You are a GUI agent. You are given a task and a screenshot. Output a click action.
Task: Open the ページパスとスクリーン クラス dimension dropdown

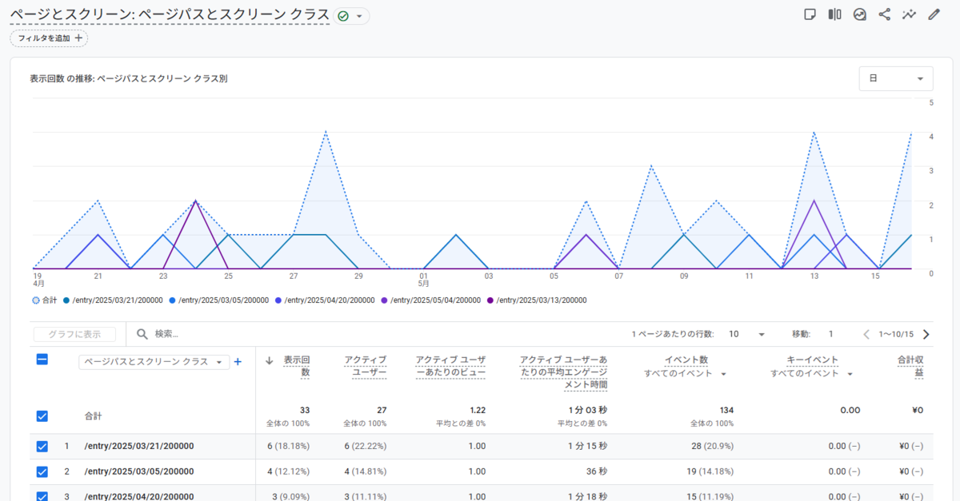tap(154, 362)
